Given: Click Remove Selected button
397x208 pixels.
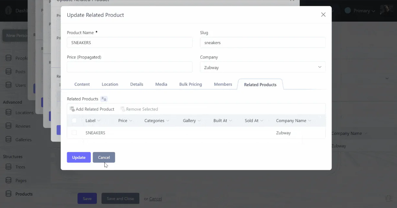Looking at the screenshot, I should (x=139, y=109).
